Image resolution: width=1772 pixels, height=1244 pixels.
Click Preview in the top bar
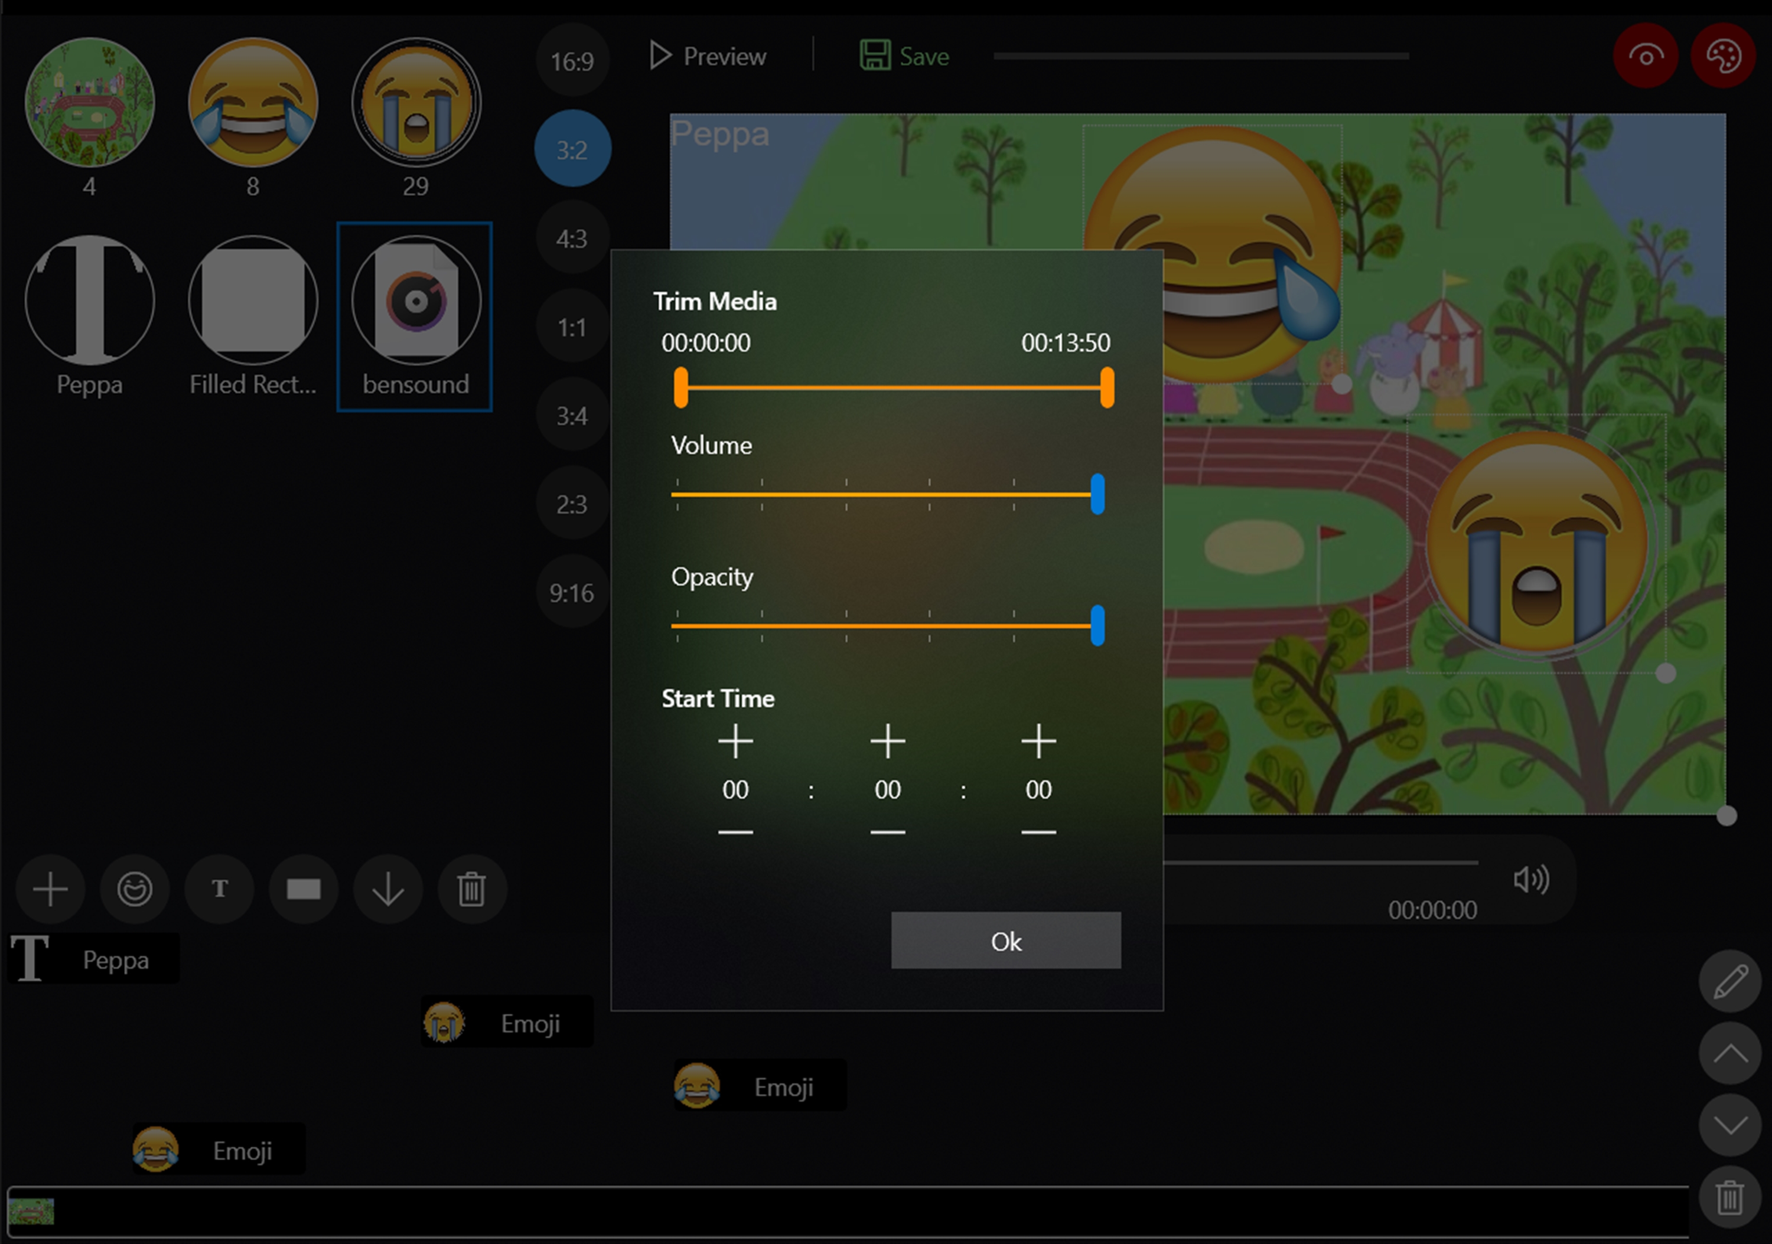tap(708, 56)
